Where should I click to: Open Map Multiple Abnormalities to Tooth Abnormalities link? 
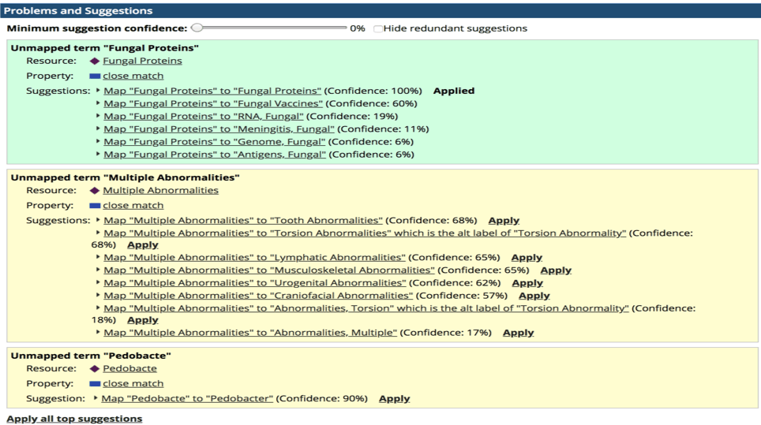coord(243,221)
